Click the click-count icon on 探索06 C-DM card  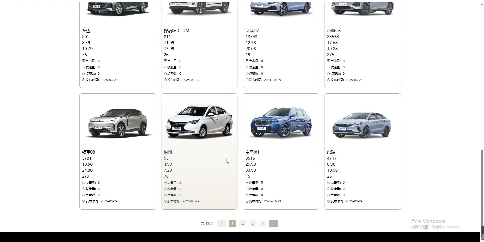[x=165, y=61]
